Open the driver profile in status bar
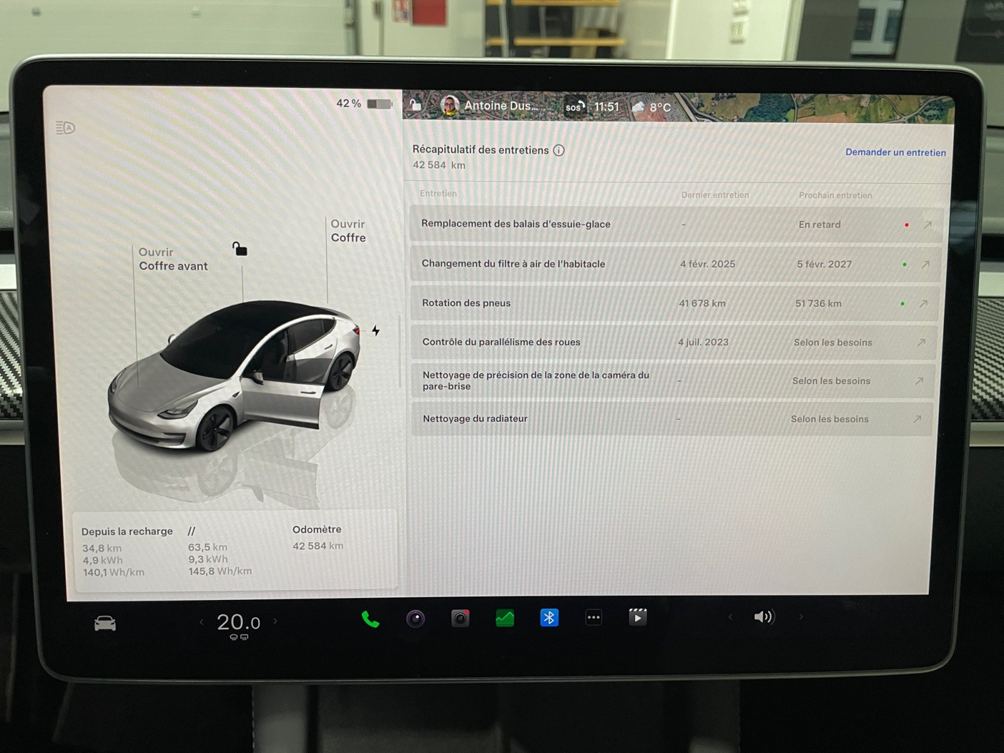1004x753 pixels. 489,106
